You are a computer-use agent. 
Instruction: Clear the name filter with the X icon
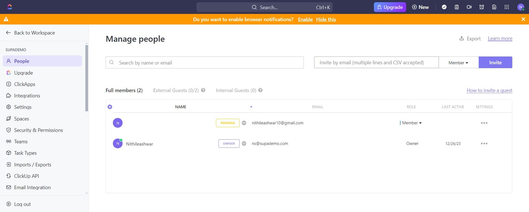pos(110,107)
